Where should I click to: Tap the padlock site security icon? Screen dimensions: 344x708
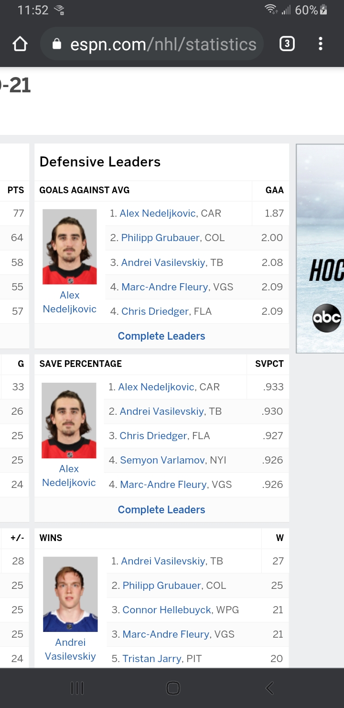[x=57, y=44]
